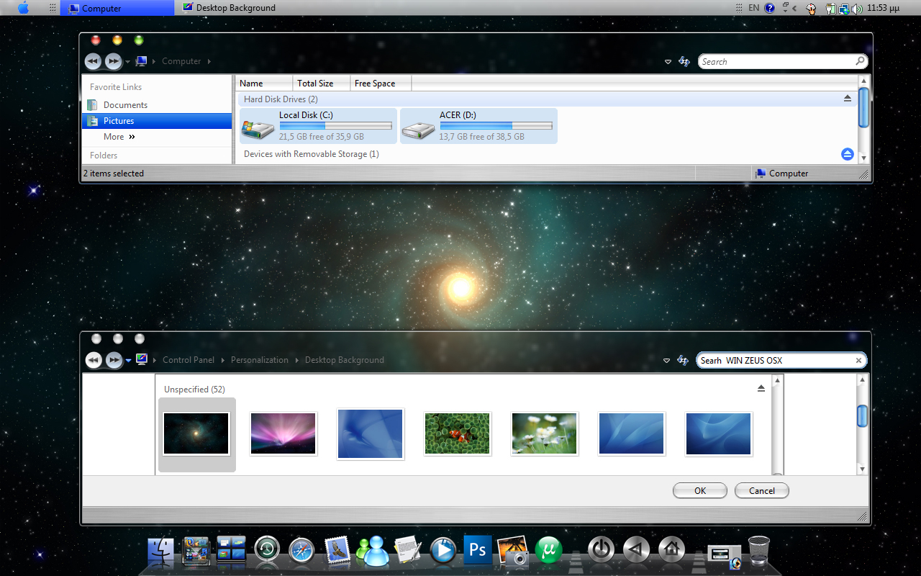Click the Cancel button
The height and width of the screenshot is (576, 921).
[x=761, y=490]
